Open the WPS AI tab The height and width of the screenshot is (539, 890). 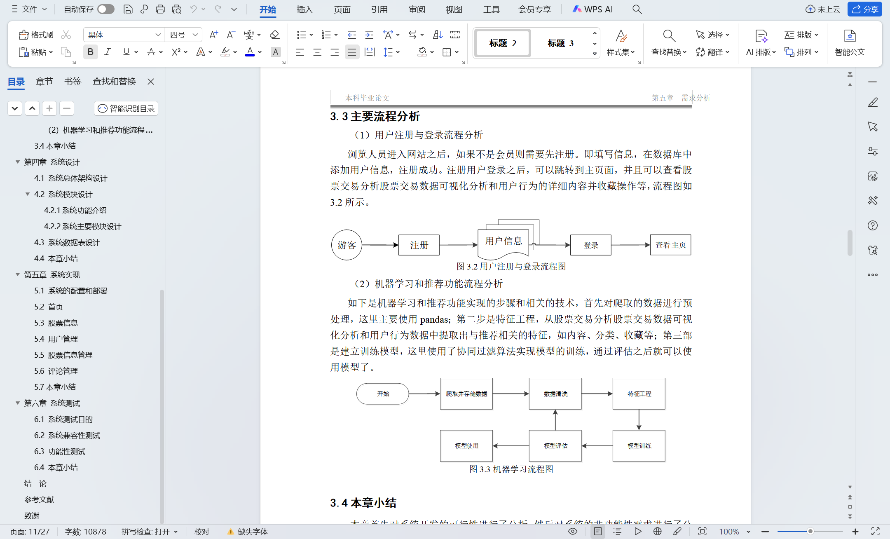coord(593,9)
